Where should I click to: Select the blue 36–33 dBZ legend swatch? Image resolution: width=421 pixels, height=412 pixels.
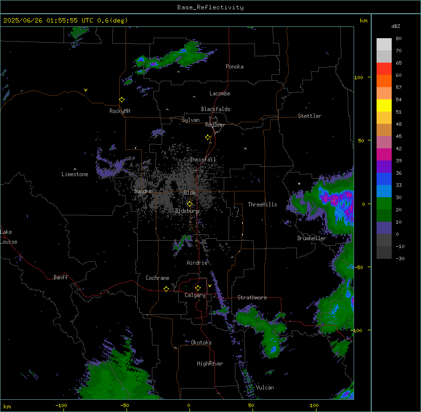(x=384, y=179)
